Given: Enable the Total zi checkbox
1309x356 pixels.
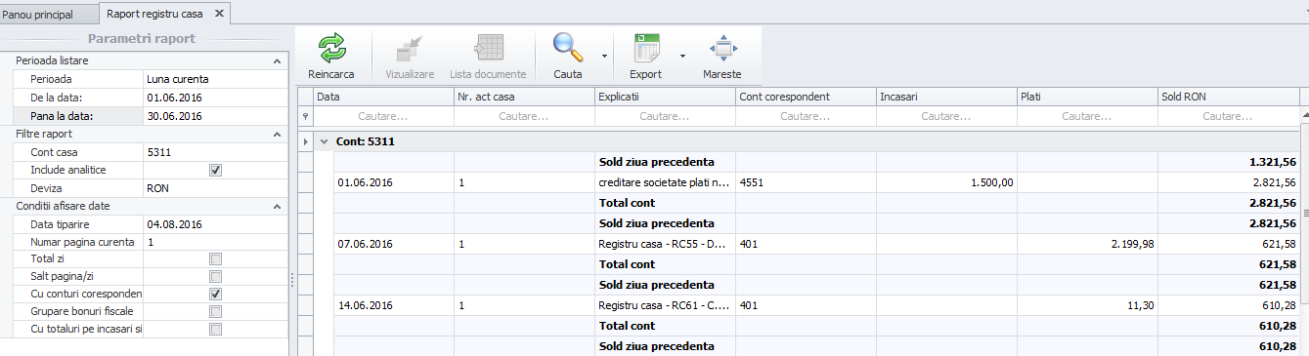Looking at the screenshot, I should point(216,258).
